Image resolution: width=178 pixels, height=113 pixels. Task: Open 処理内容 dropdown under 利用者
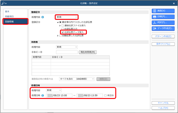click(67, 47)
